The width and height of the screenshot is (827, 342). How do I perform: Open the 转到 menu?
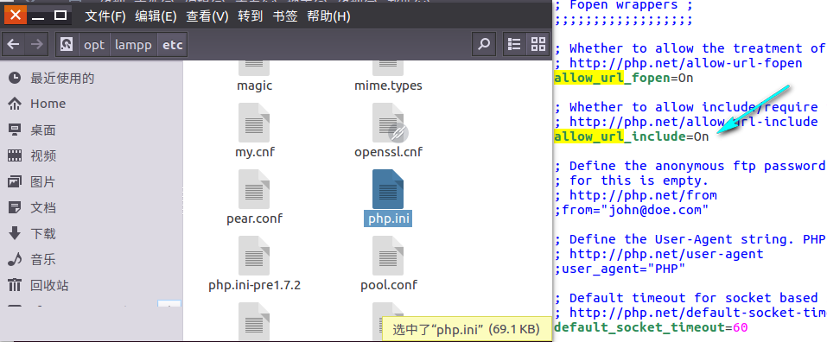click(250, 16)
